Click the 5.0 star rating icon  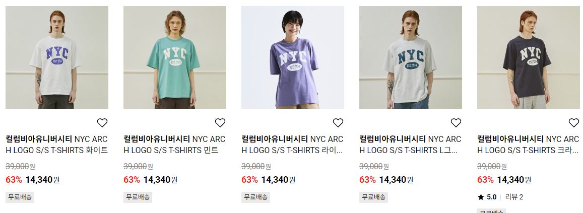[x=481, y=197]
